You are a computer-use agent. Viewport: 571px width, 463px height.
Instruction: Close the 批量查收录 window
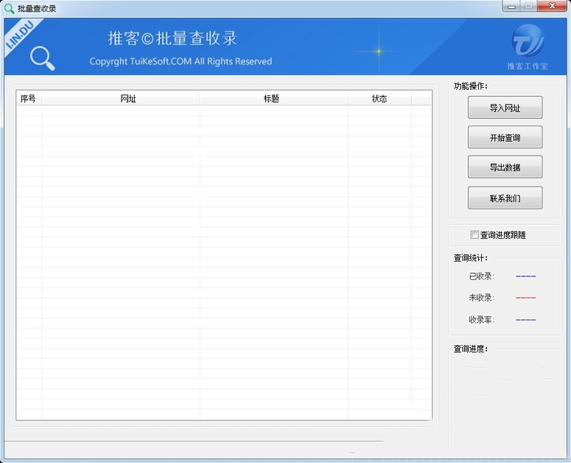tap(551, 7)
